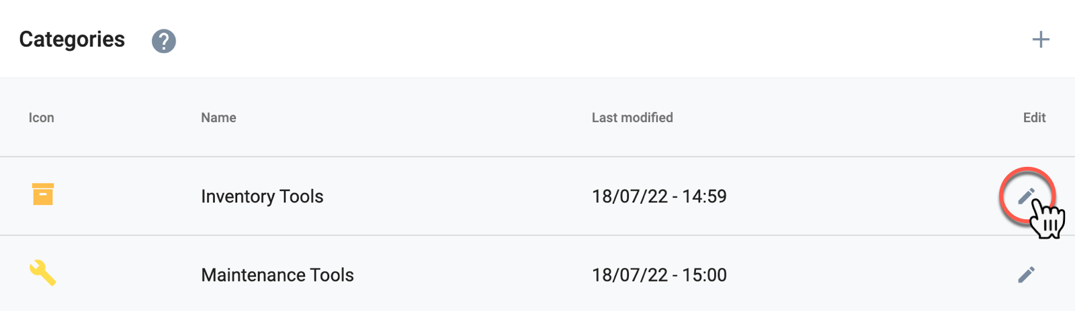This screenshot has width=1075, height=311.
Task: Sort by the Name column header
Action: (x=218, y=117)
